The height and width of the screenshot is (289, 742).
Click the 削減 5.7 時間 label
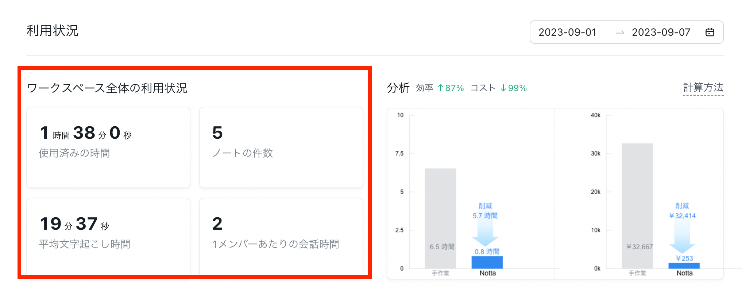[x=485, y=211]
